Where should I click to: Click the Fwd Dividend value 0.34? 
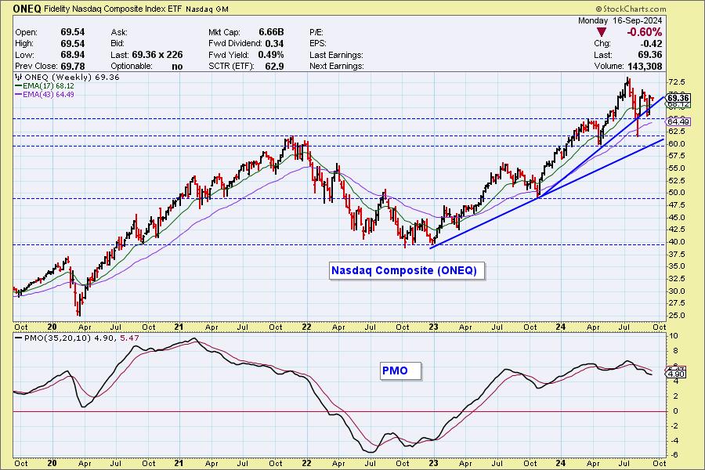click(x=274, y=44)
